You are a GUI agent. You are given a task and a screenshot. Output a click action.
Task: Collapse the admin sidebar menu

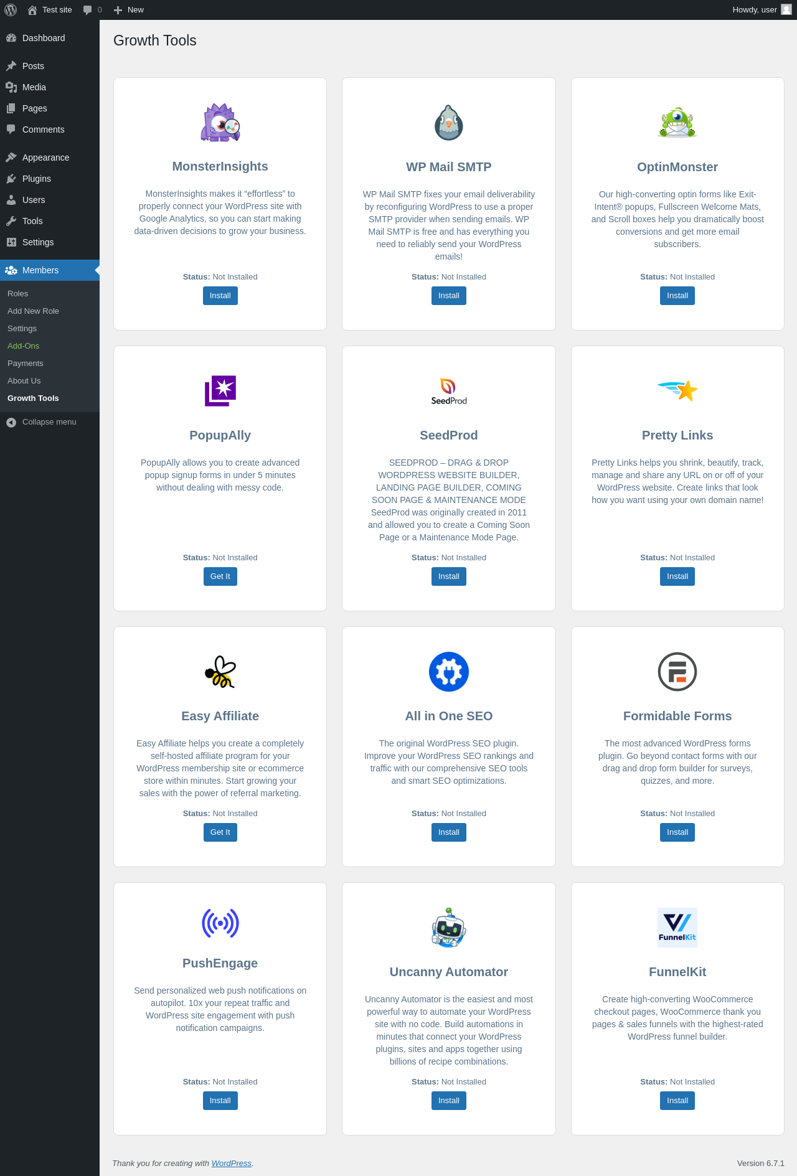[x=50, y=422]
